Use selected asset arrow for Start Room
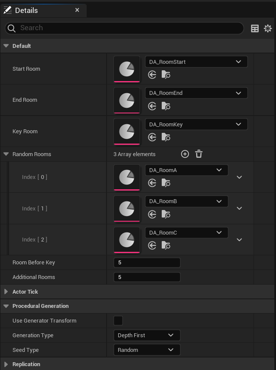Image resolution: width=276 pixels, height=370 pixels. coord(152,75)
